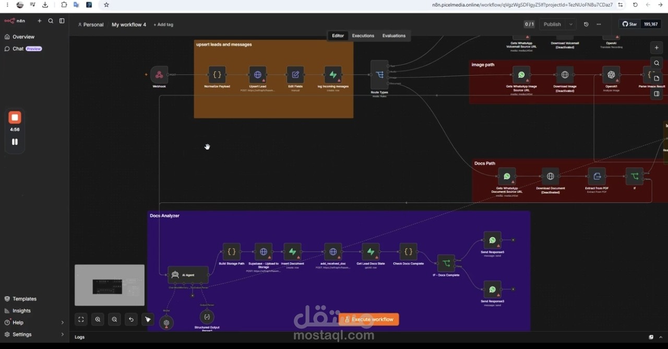The image size is (668, 349).
Task: Switch to the Executions tab
Action: tap(363, 36)
